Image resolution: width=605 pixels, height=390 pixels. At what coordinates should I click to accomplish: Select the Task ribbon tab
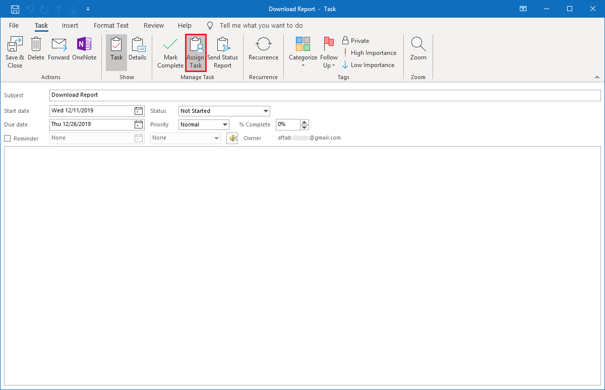[x=41, y=25]
